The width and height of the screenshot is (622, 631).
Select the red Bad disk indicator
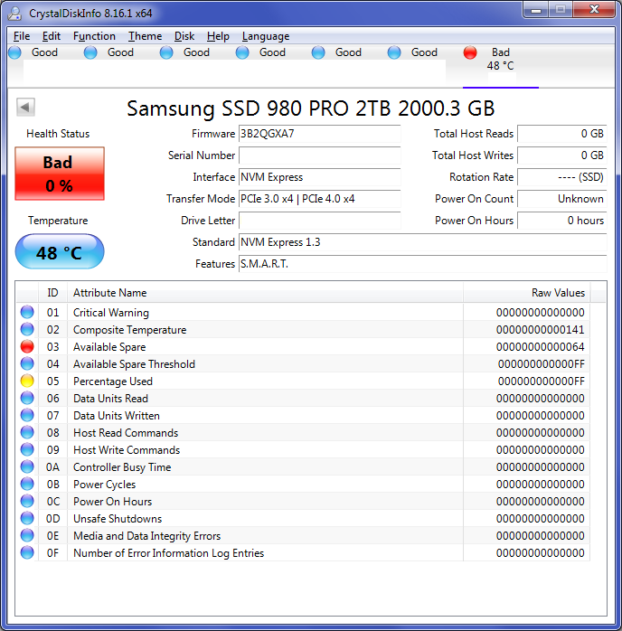point(470,52)
